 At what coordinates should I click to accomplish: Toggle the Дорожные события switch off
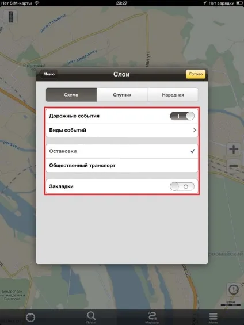182,116
